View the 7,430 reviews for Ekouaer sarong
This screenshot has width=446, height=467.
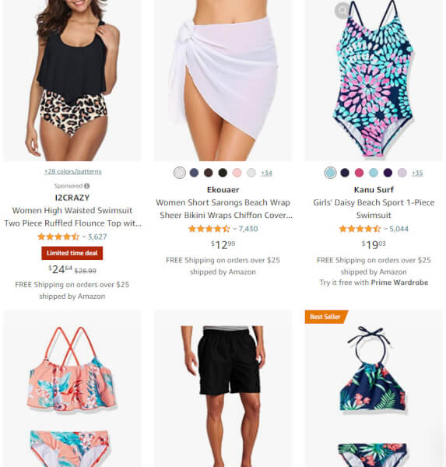(x=248, y=229)
